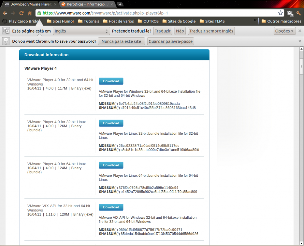This screenshot has height=246, width=304.
Task: Click the password key icon
Action: (6, 41)
